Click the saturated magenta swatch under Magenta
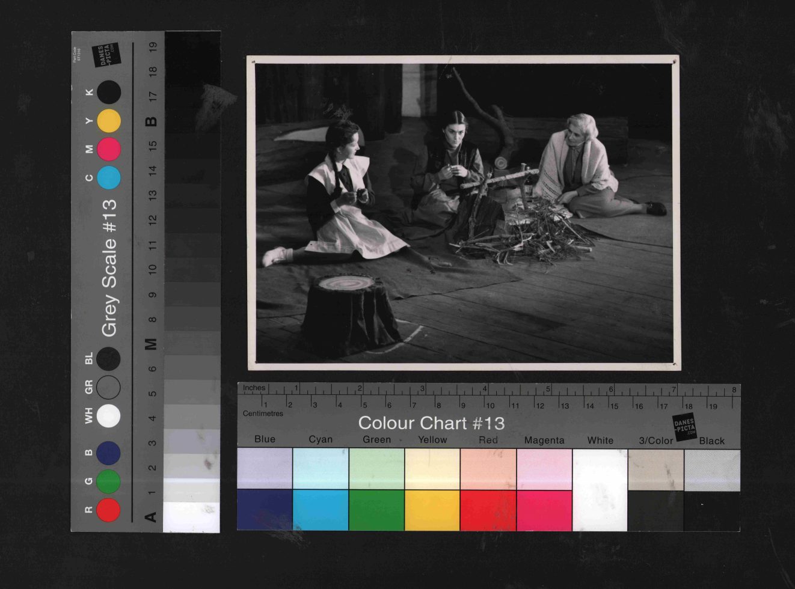795x589 pixels. click(544, 510)
